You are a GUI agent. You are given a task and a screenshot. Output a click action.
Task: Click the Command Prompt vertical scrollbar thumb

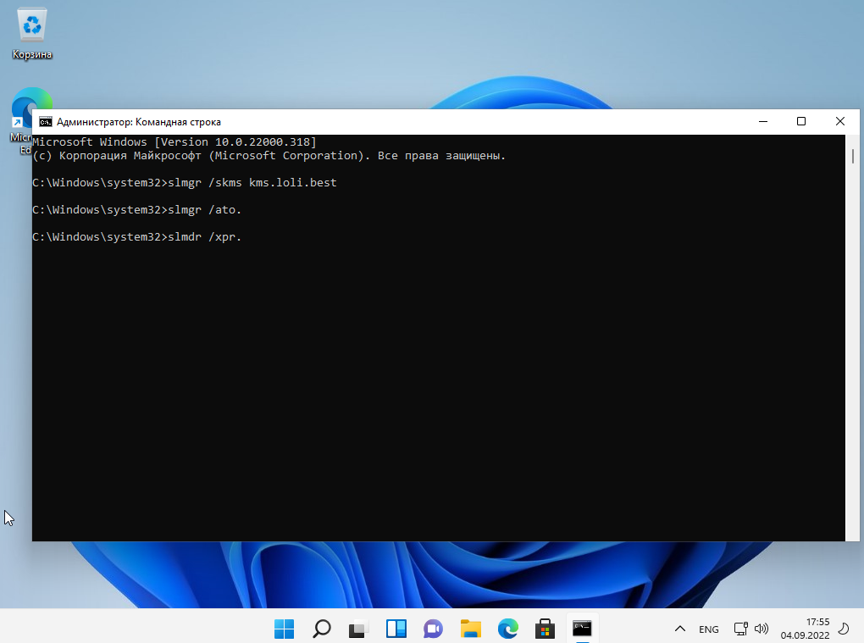tap(852, 156)
